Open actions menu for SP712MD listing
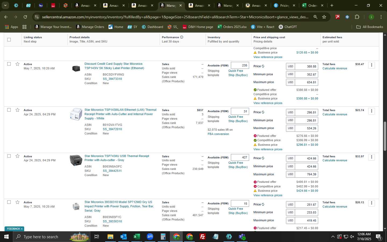The image size is (387, 242). click(x=372, y=203)
